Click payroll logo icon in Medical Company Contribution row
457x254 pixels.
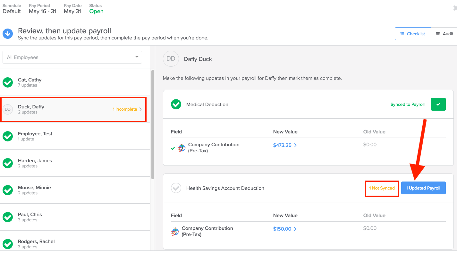(x=182, y=148)
